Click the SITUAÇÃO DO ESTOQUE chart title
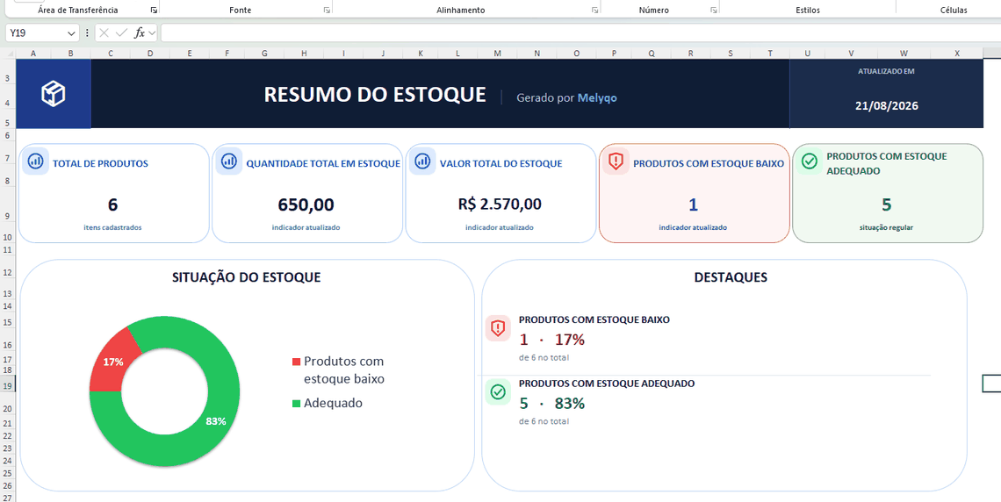The image size is (1001, 502). point(247,277)
